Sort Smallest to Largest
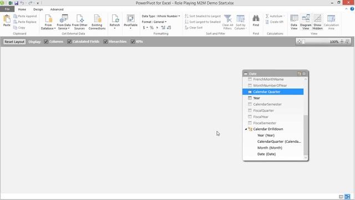The width and height of the screenshot is (355, 200). point(202,16)
